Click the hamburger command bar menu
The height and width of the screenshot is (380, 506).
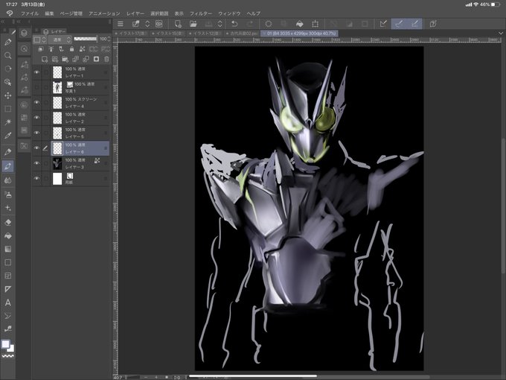tap(121, 24)
